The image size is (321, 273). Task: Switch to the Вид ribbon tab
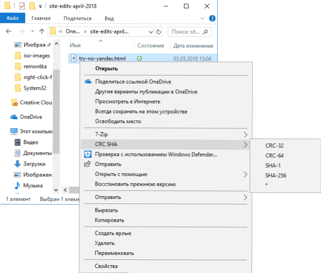(109, 19)
